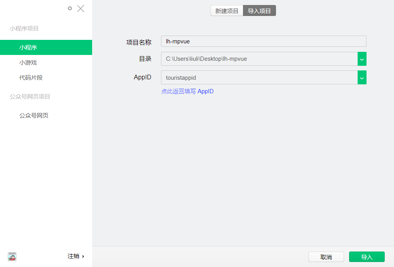Screen dimensions: 394x267
Task: Click the user avatar at bottom left
Action: [x=12, y=257]
